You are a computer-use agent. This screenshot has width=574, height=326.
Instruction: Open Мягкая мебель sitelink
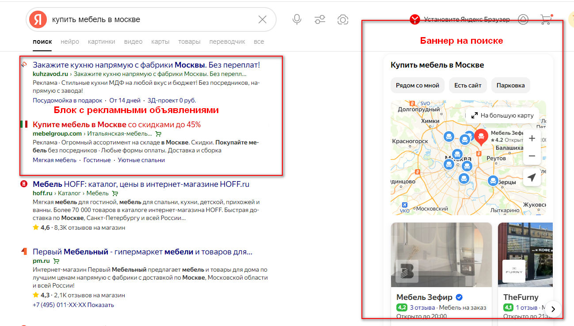point(54,160)
